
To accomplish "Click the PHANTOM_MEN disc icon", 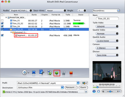I will [8, 17].
